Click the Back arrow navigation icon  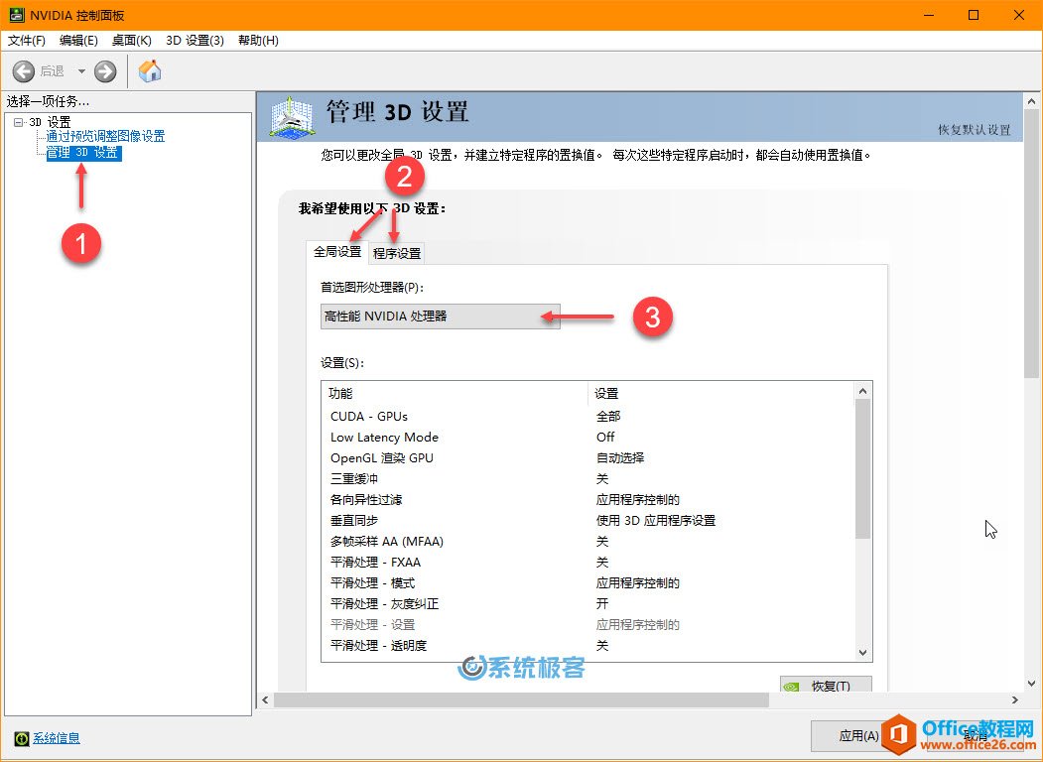click(x=23, y=71)
